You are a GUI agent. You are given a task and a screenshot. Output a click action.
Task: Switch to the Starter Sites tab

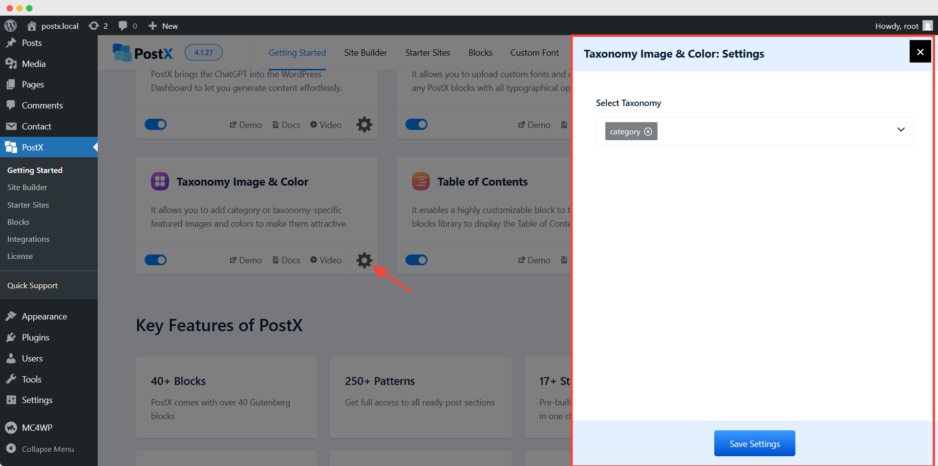pos(427,53)
